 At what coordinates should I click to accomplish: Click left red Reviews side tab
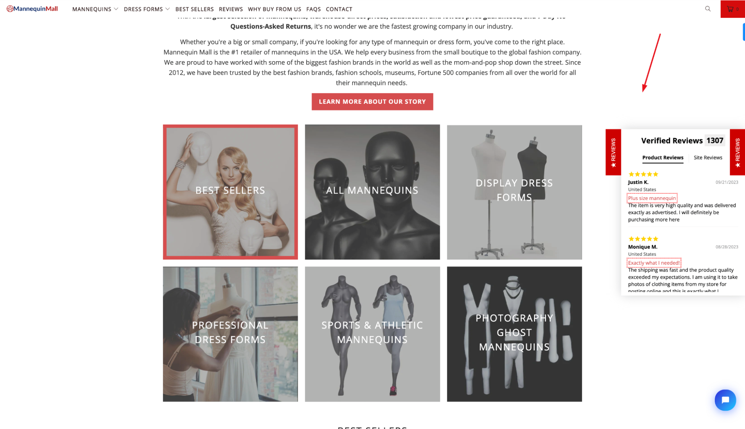tap(613, 152)
